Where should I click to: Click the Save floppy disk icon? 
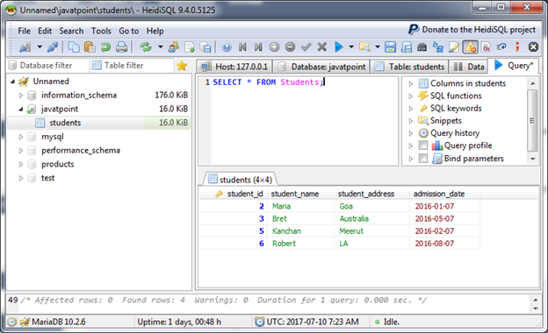click(390, 46)
